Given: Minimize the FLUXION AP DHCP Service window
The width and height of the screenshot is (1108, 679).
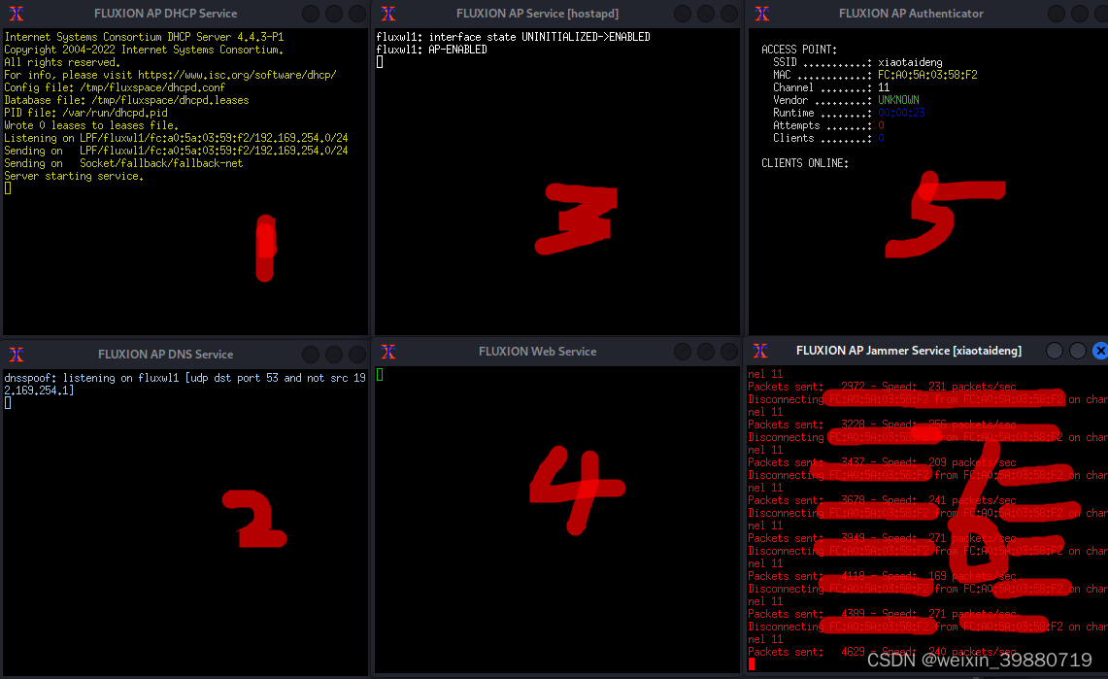Looking at the screenshot, I should point(310,14).
